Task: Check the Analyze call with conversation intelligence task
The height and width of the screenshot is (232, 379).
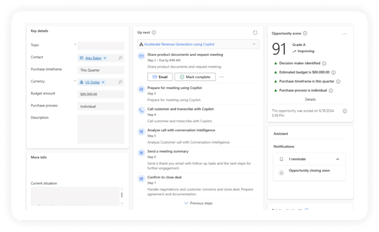Action: [x=141, y=131]
